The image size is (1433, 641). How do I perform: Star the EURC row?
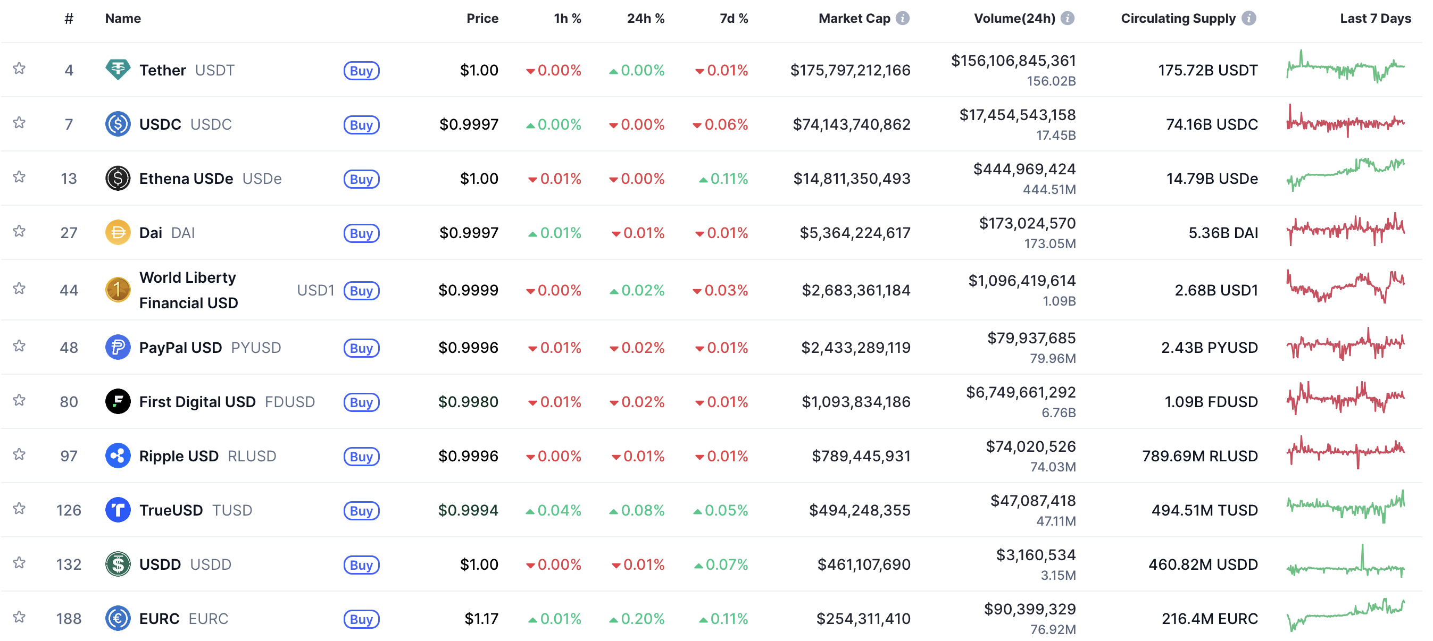click(19, 618)
